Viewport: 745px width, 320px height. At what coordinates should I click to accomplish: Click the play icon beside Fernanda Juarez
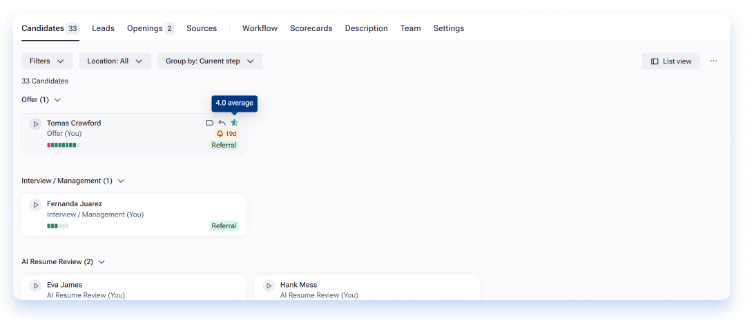pos(36,205)
